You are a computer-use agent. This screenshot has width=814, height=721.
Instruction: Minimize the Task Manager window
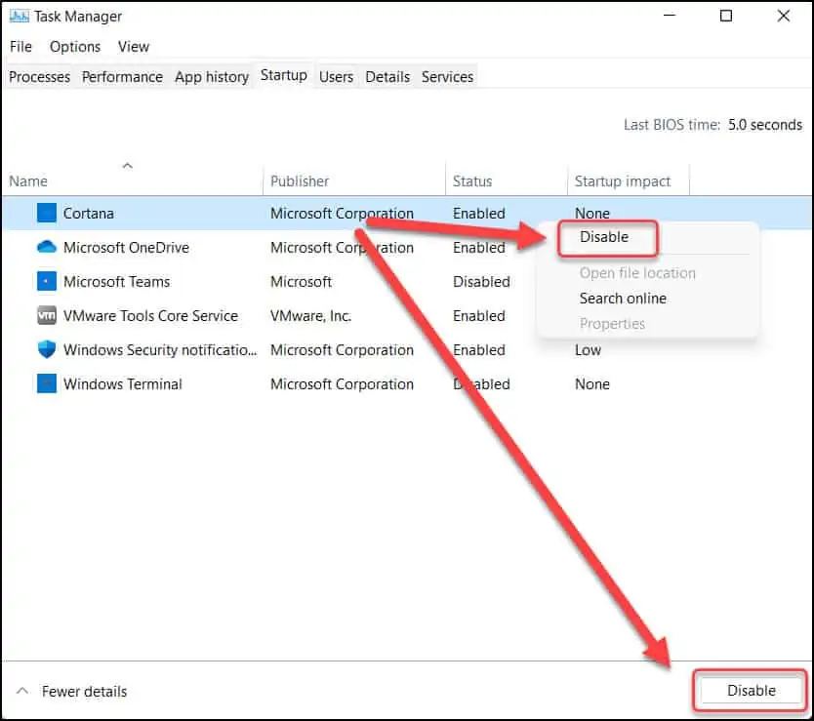[x=670, y=16]
